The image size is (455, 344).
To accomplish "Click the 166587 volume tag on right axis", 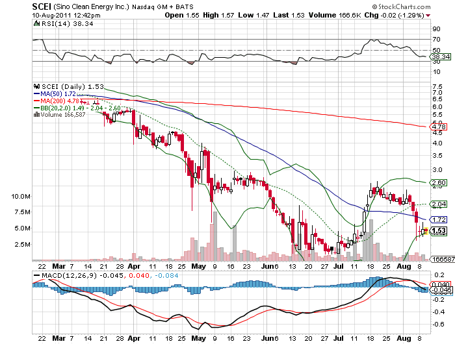I will pos(443,259).
